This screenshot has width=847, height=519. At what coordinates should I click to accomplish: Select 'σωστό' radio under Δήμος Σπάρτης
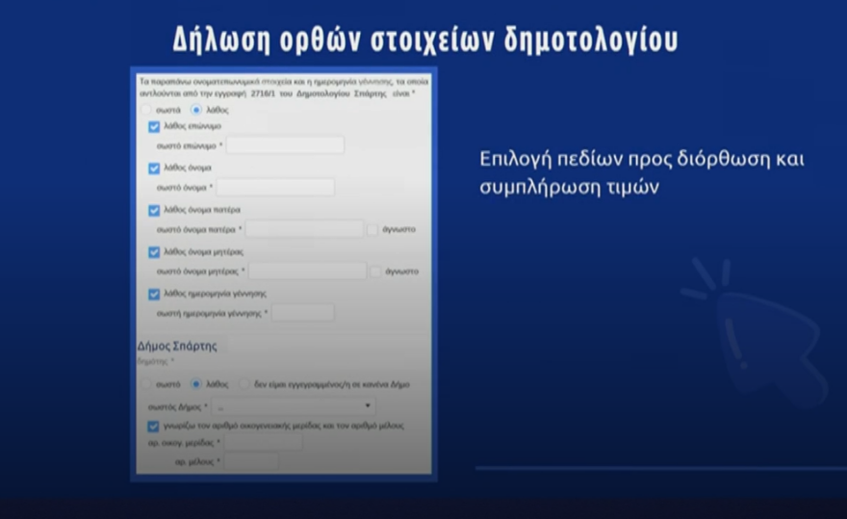pos(146,383)
